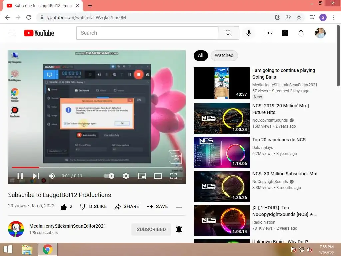
Task: Open the Dakariplays_ channel link
Action: pyautogui.click(x=263, y=148)
